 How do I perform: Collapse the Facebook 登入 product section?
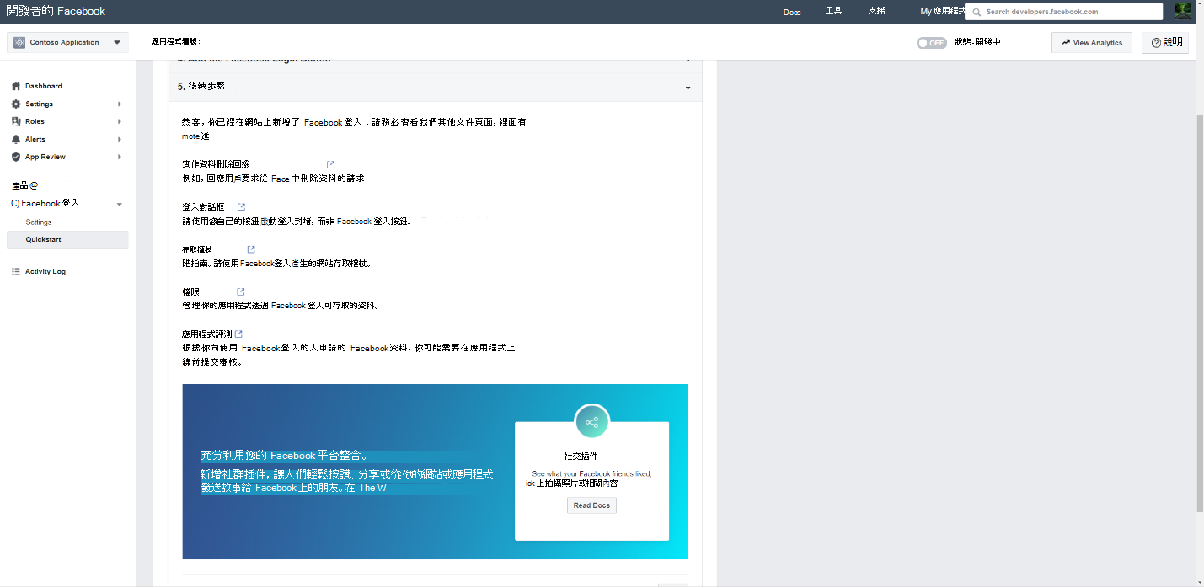(x=120, y=204)
